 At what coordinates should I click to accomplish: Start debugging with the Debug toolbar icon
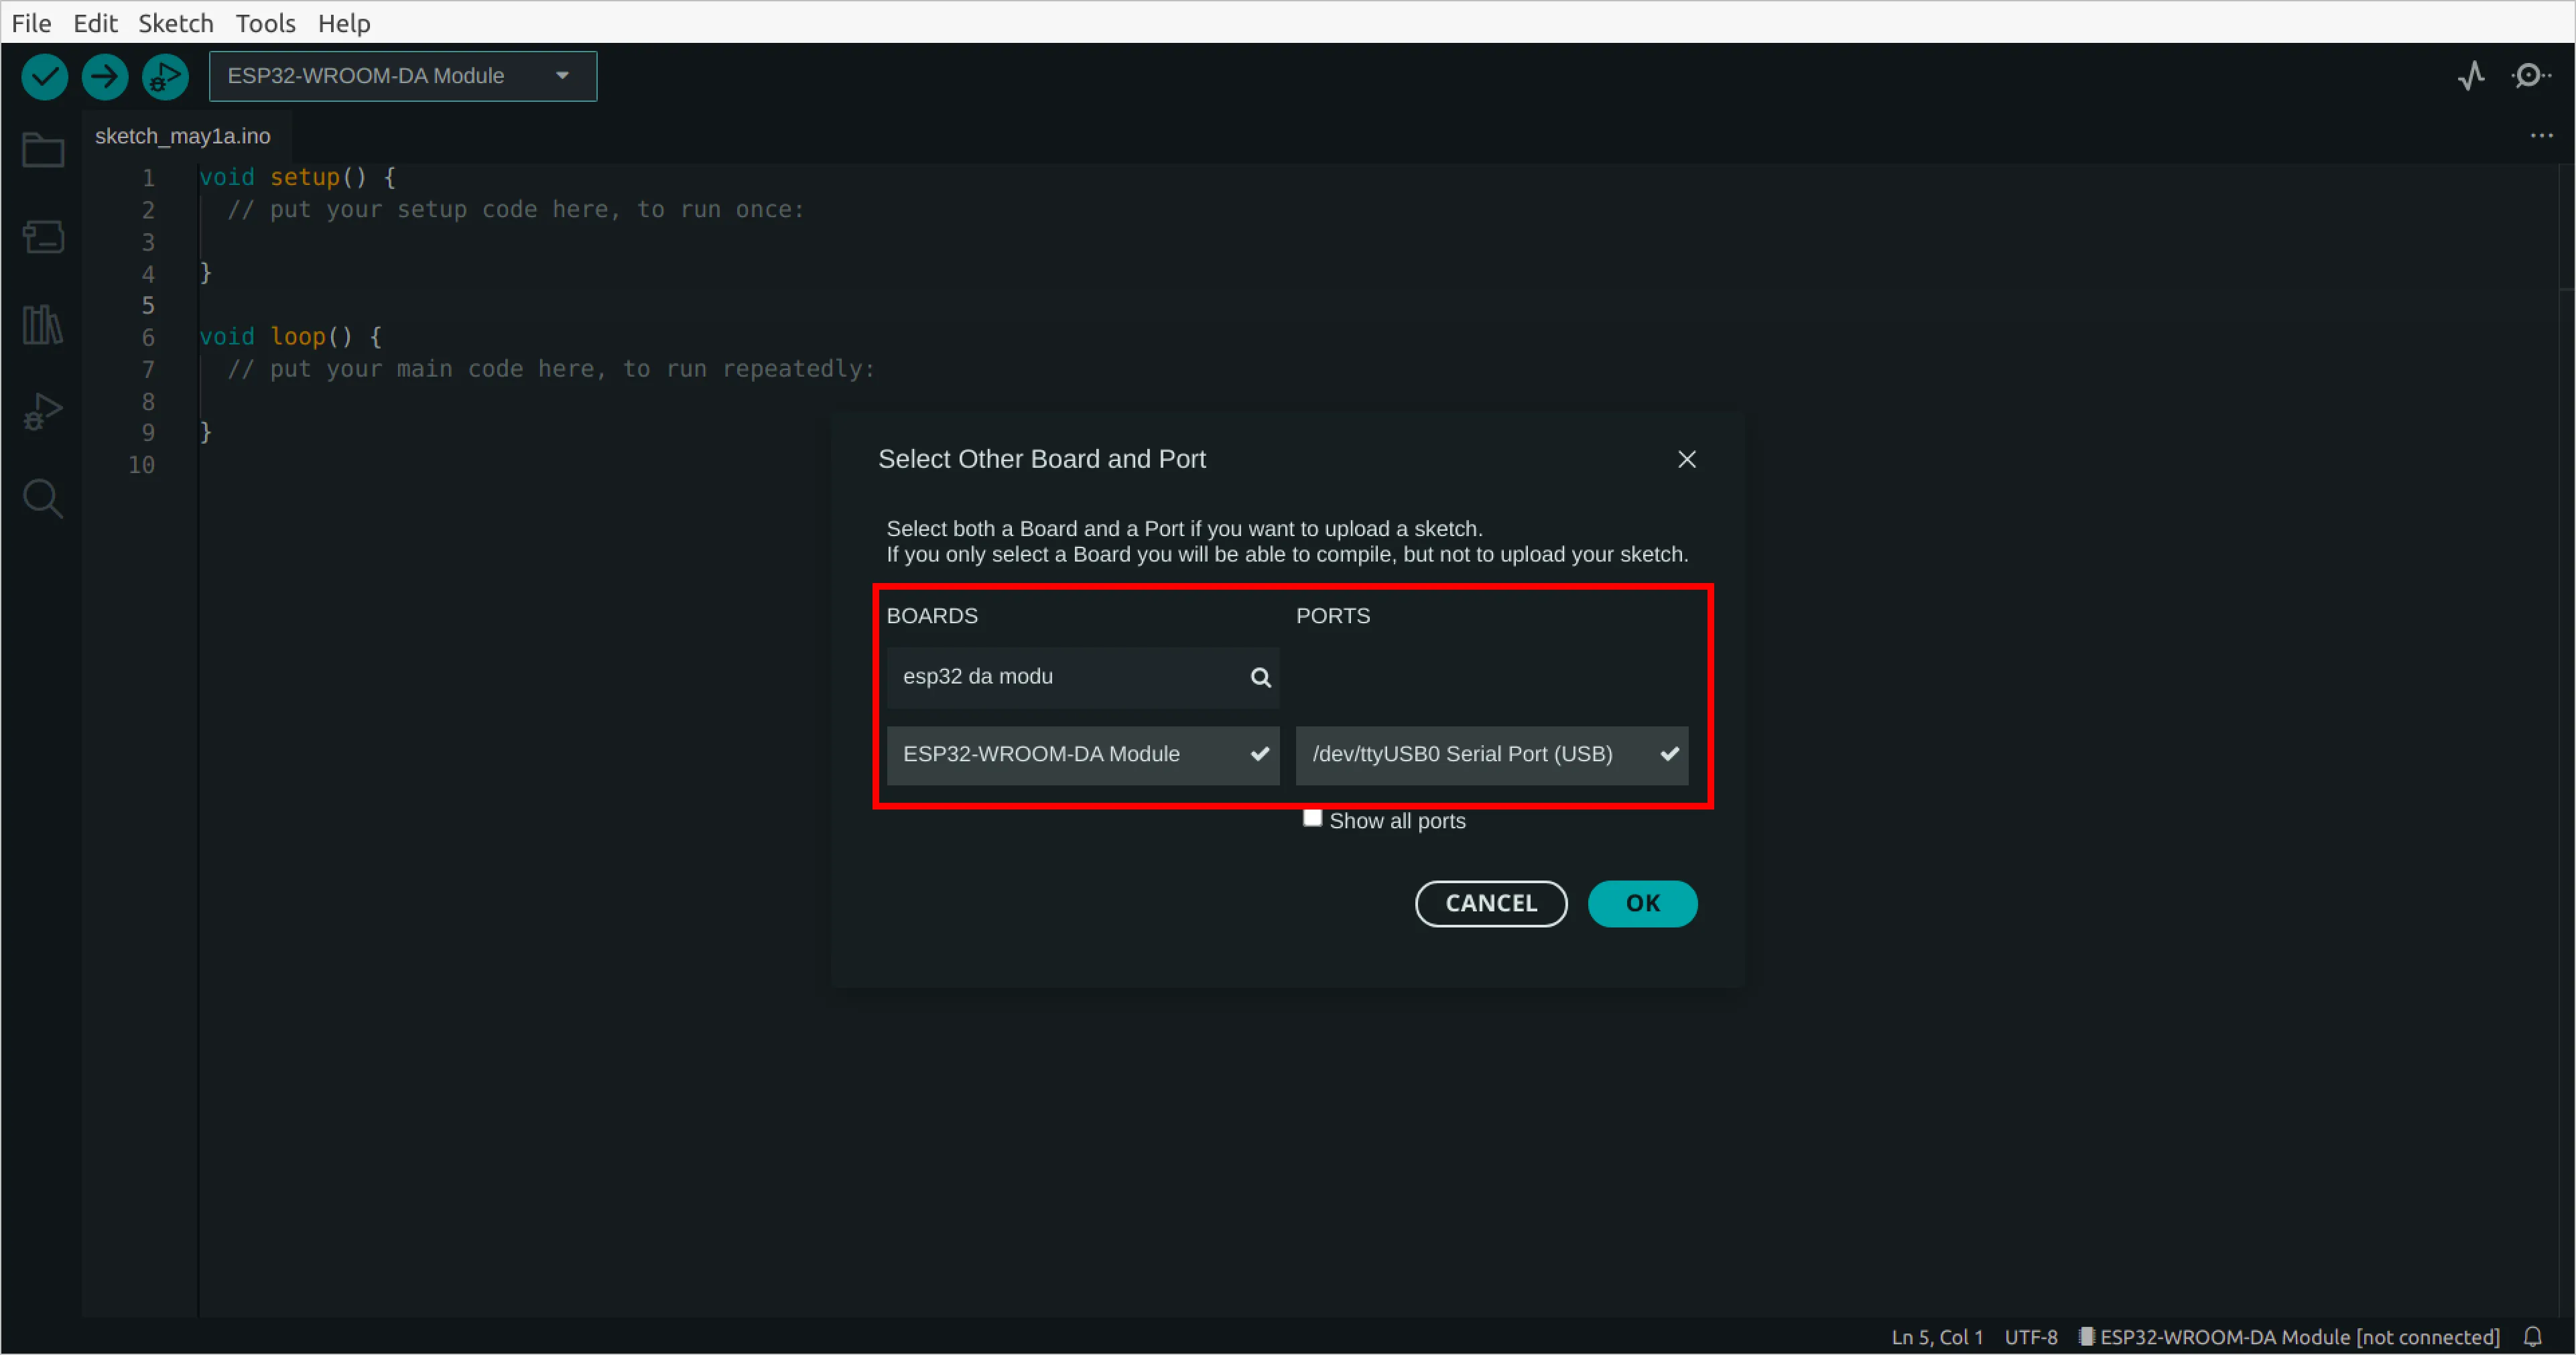click(165, 76)
